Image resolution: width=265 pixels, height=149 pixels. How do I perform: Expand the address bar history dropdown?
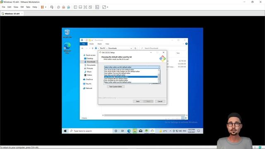click(131, 48)
